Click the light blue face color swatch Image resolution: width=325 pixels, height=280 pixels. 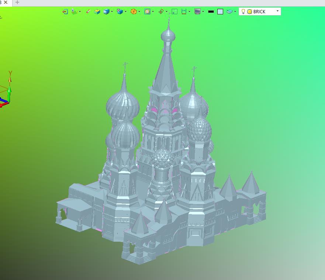[220, 11]
